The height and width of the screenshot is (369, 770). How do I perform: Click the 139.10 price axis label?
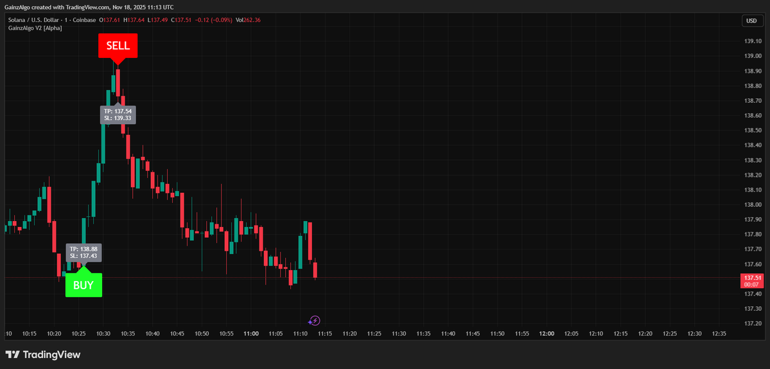click(753, 41)
